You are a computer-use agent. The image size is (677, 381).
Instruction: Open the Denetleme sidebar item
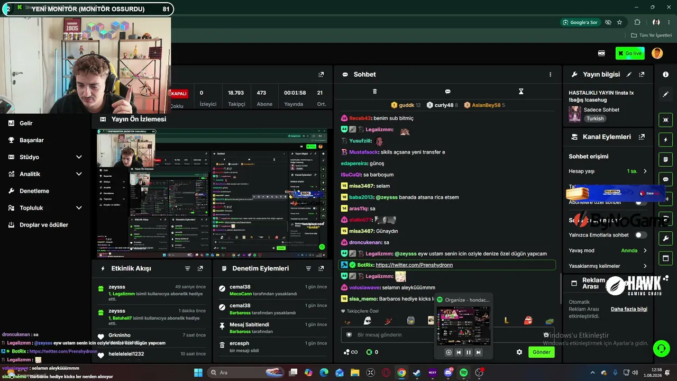pos(34,191)
